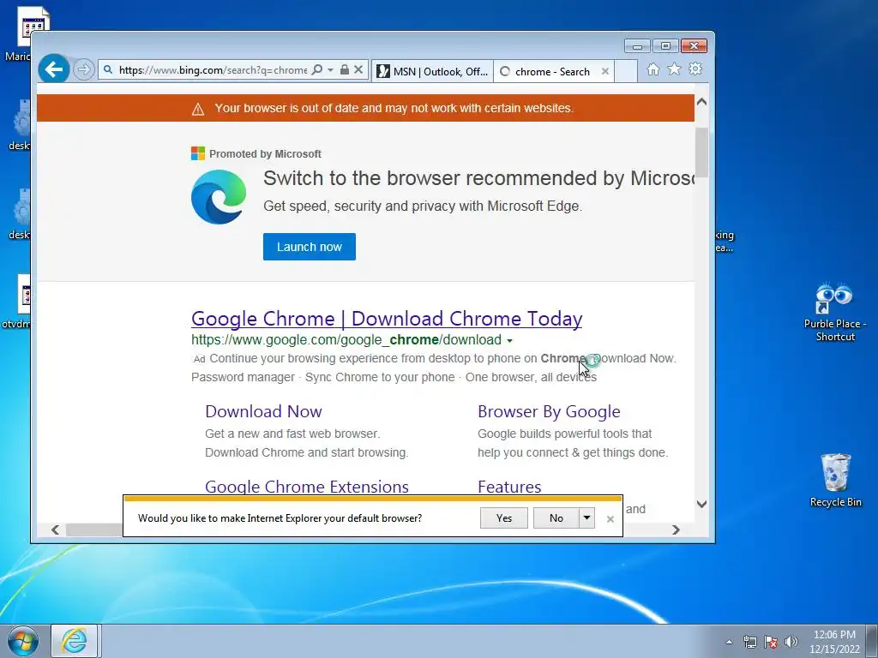Switch to the MSN | Outlook tab
The image size is (878, 658).
coord(432,72)
